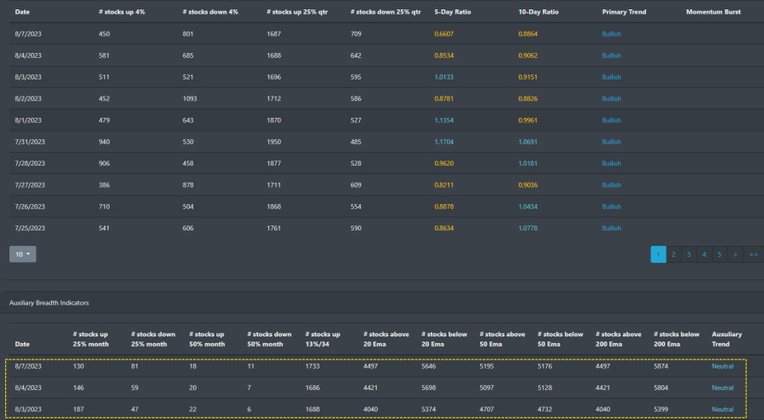Click # stocks down 50% month header
This screenshot has width=764, height=420.
[x=269, y=339]
